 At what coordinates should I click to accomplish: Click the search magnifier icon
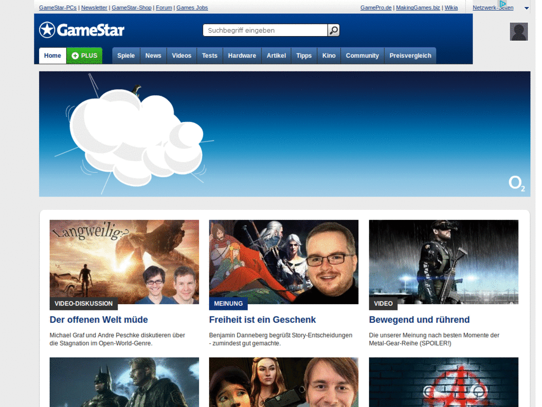(x=333, y=30)
